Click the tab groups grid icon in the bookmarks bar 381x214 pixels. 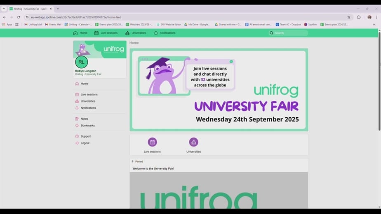[17, 25]
